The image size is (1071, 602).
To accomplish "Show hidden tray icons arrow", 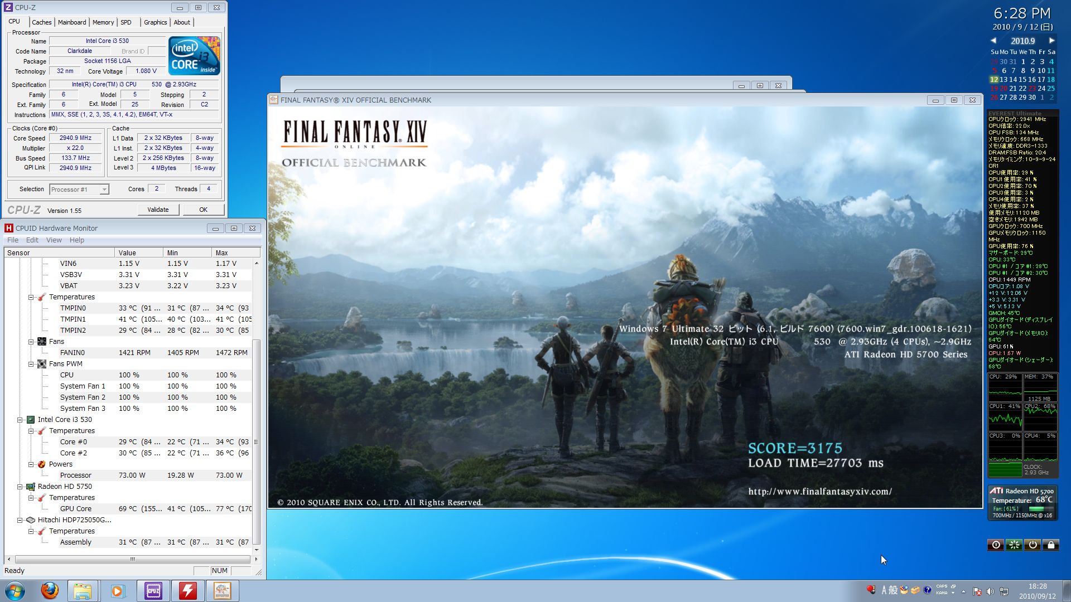I will pos(963,591).
